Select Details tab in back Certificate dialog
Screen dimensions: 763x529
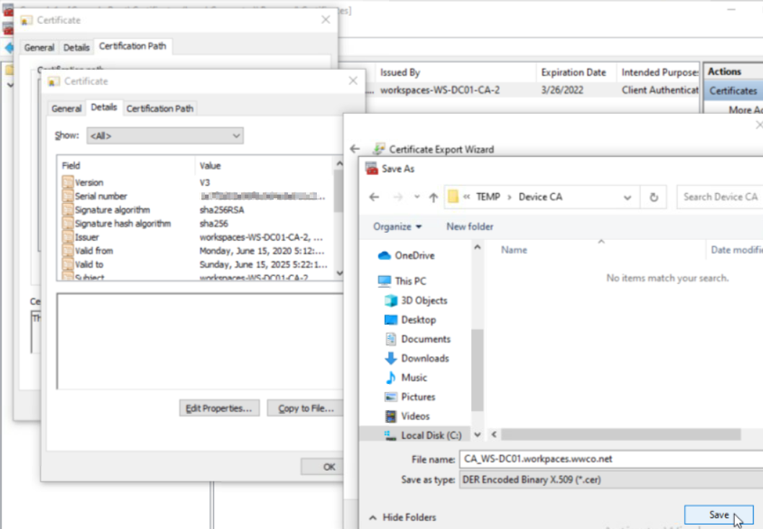[76, 47]
